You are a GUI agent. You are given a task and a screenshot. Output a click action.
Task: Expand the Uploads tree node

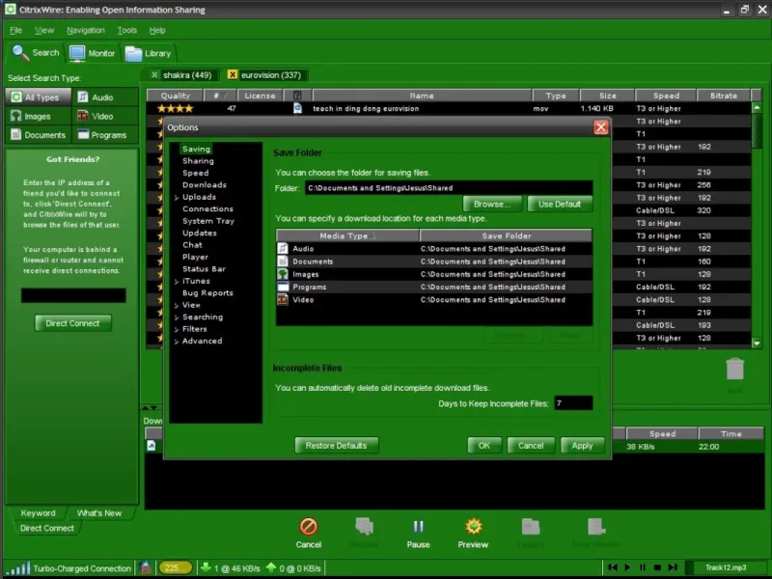click(x=177, y=198)
